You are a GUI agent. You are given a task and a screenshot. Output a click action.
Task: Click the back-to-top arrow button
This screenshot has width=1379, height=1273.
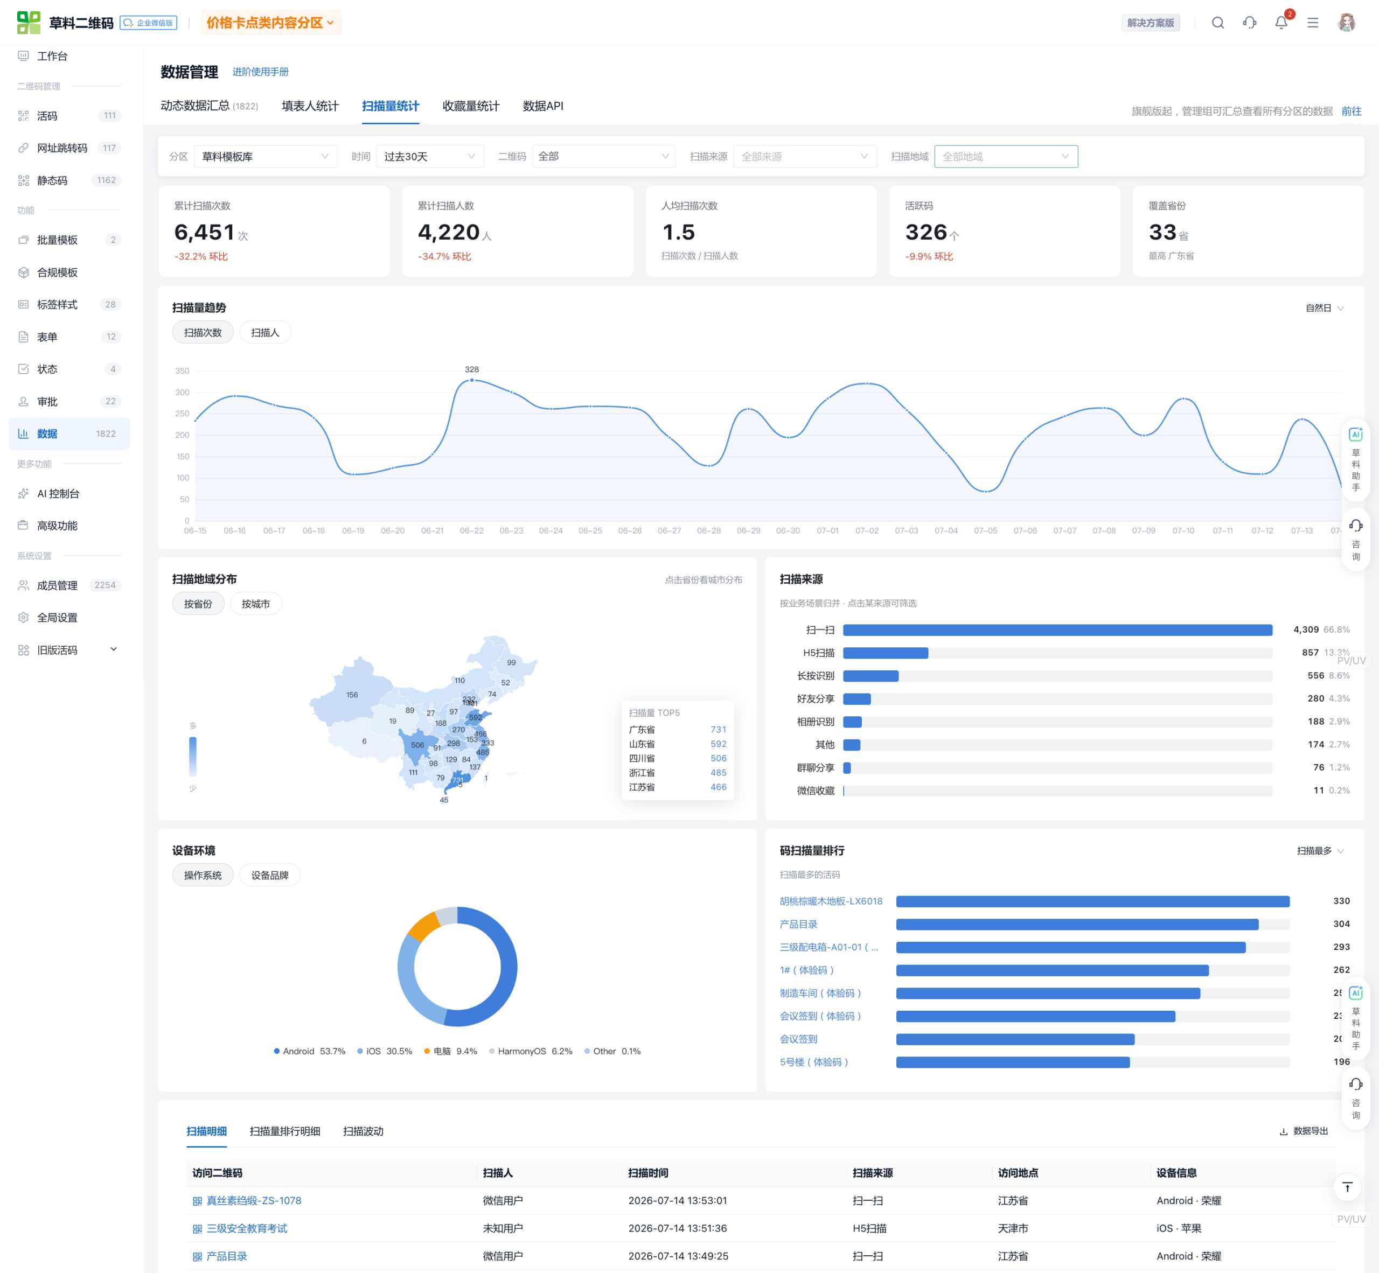1347,1187
